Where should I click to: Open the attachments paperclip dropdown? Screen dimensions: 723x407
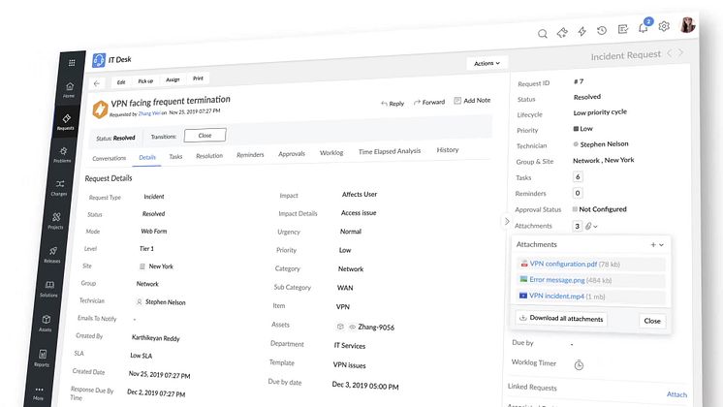coord(592,226)
